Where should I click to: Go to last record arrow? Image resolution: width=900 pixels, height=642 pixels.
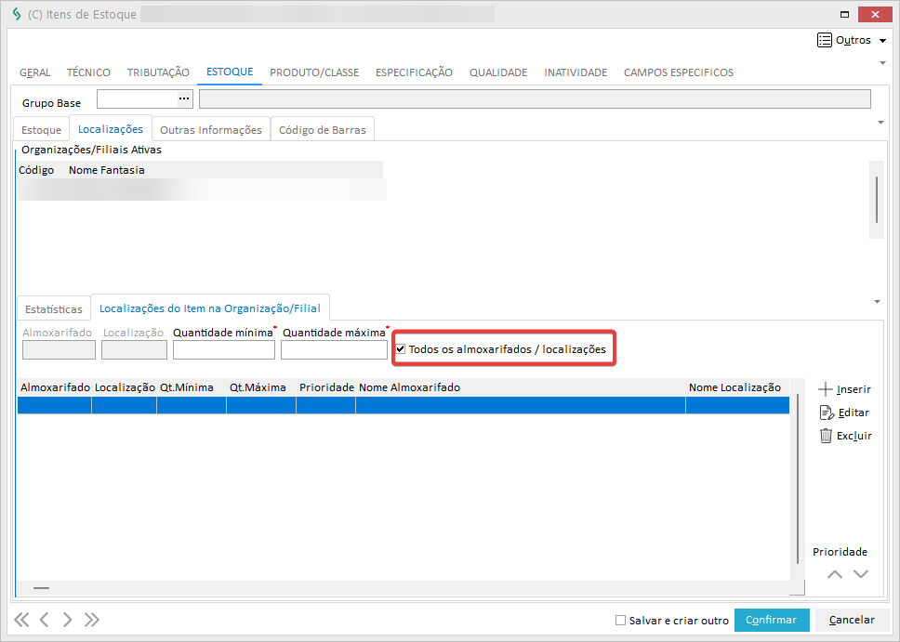pos(91,620)
